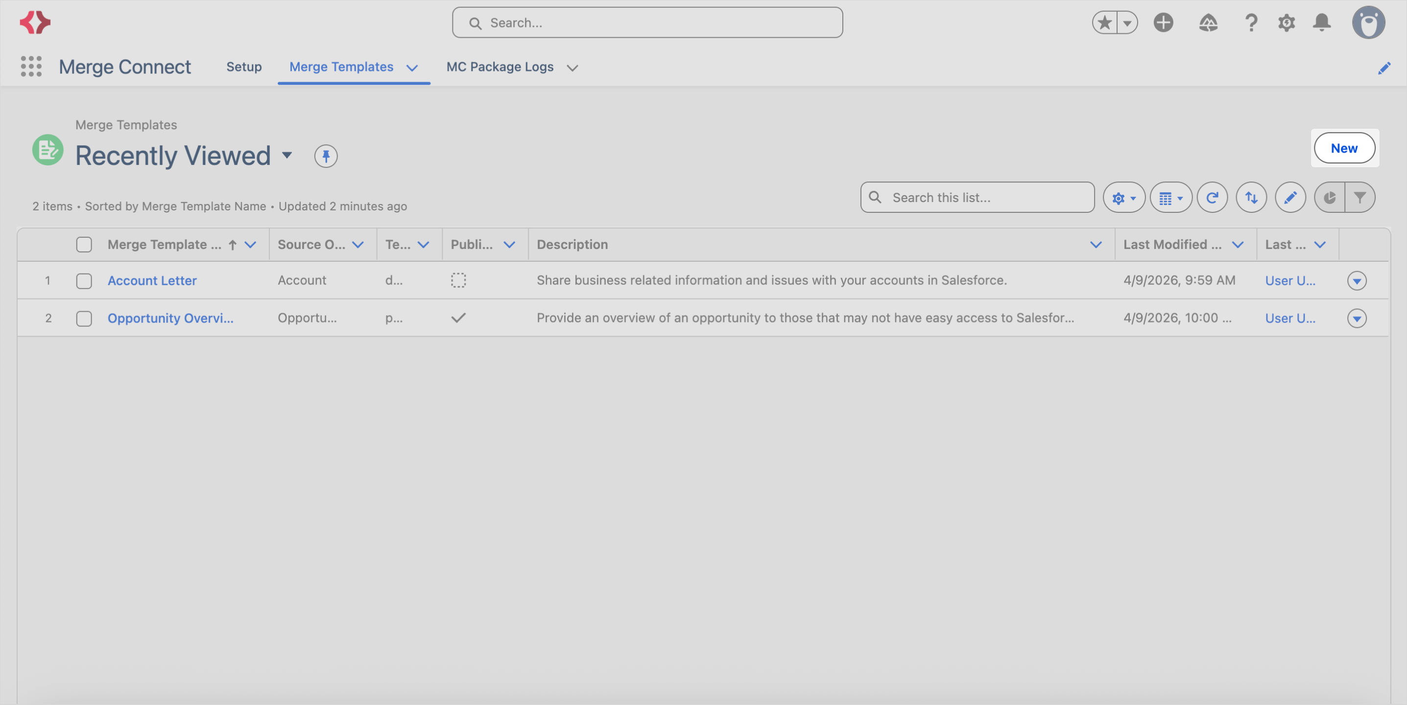
Task: Toggle Published box in Account Letter row
Action: point(458,280)
